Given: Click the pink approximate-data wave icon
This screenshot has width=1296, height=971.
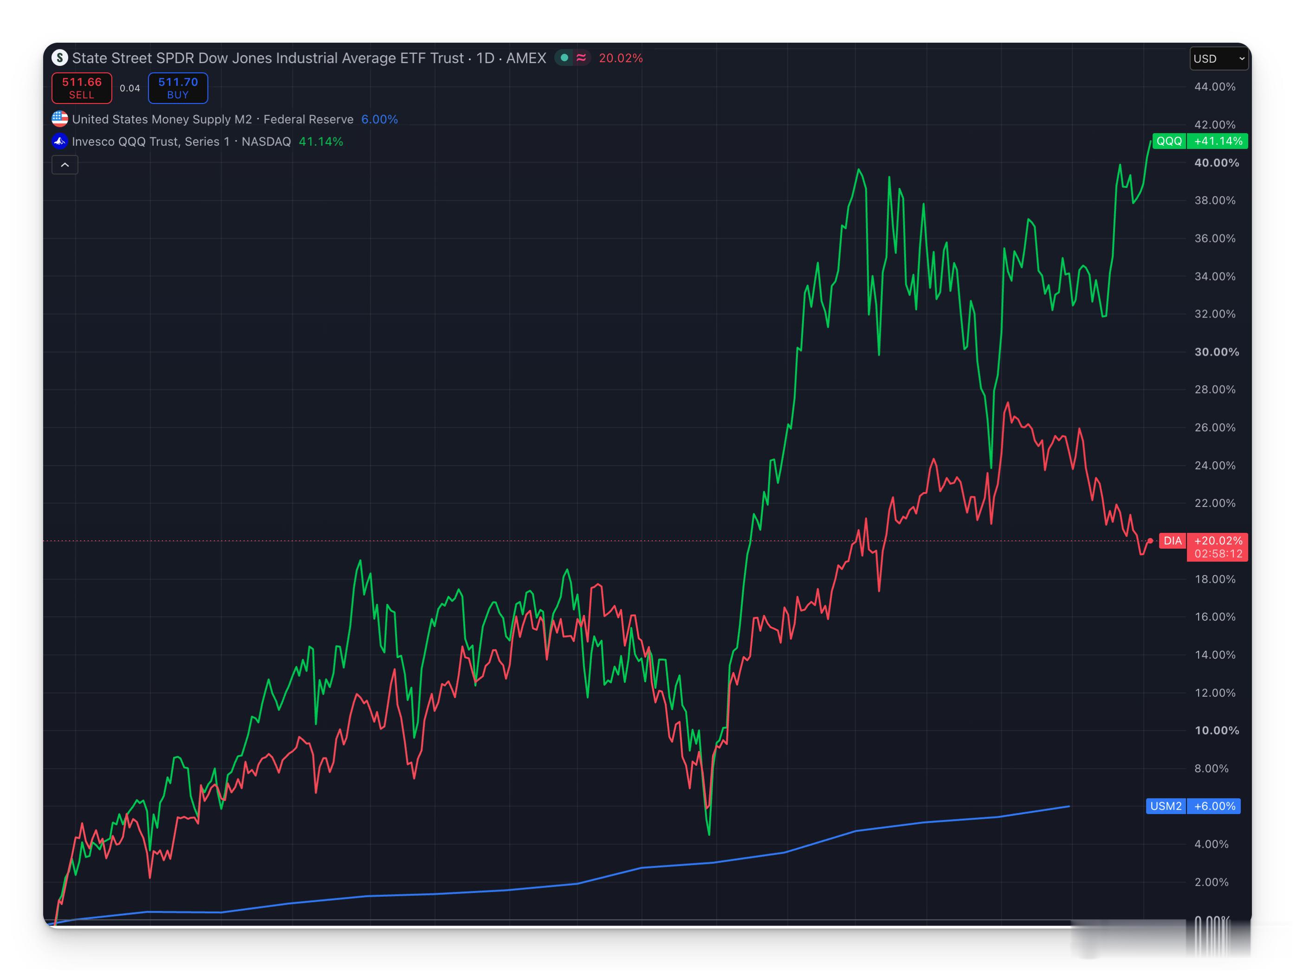Looking at the screenshot, I should [x=581, y=58].
